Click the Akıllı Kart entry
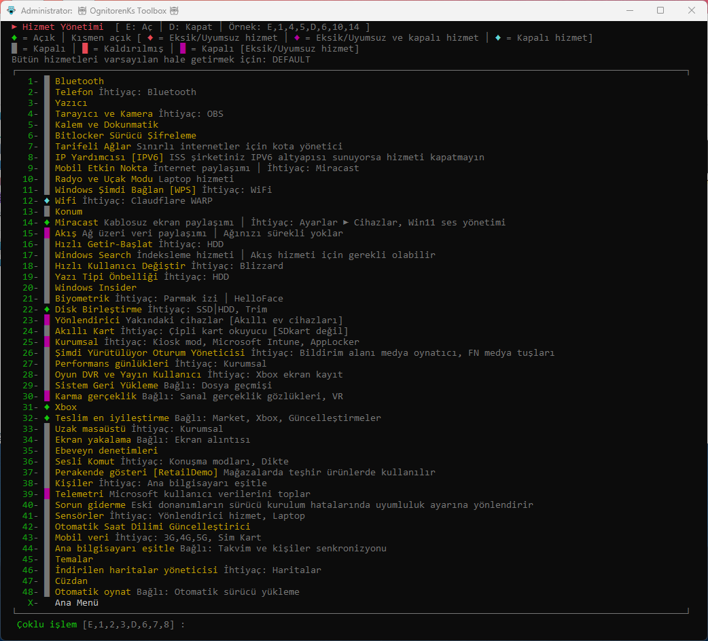This screenshot has width=708, height=641. click(85, 331)
